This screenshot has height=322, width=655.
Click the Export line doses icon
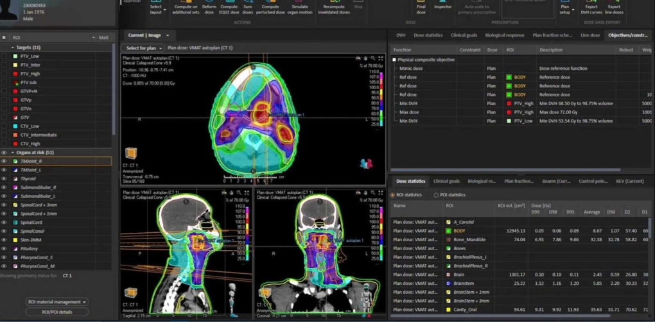614,7
